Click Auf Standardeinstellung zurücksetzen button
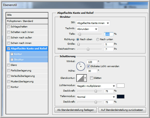This screenshot has height=118, width=150. (122, 110)
